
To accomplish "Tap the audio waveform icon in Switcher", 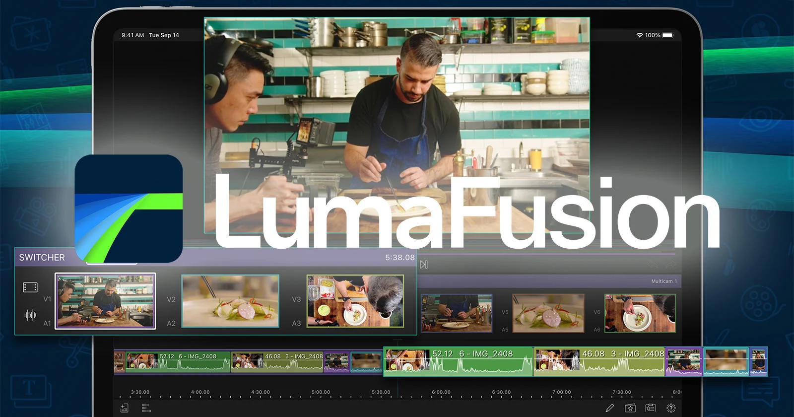I will click(30, 315).
